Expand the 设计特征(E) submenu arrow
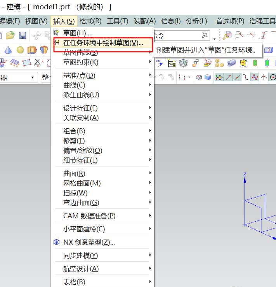The image size is (276, 287). [x=150, y=107]
